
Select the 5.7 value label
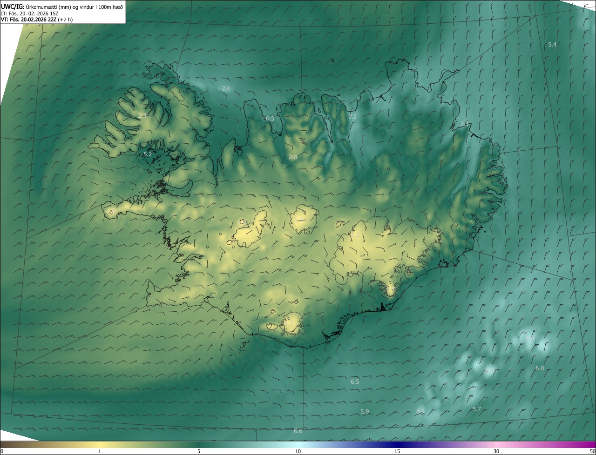tap(477, 409)
